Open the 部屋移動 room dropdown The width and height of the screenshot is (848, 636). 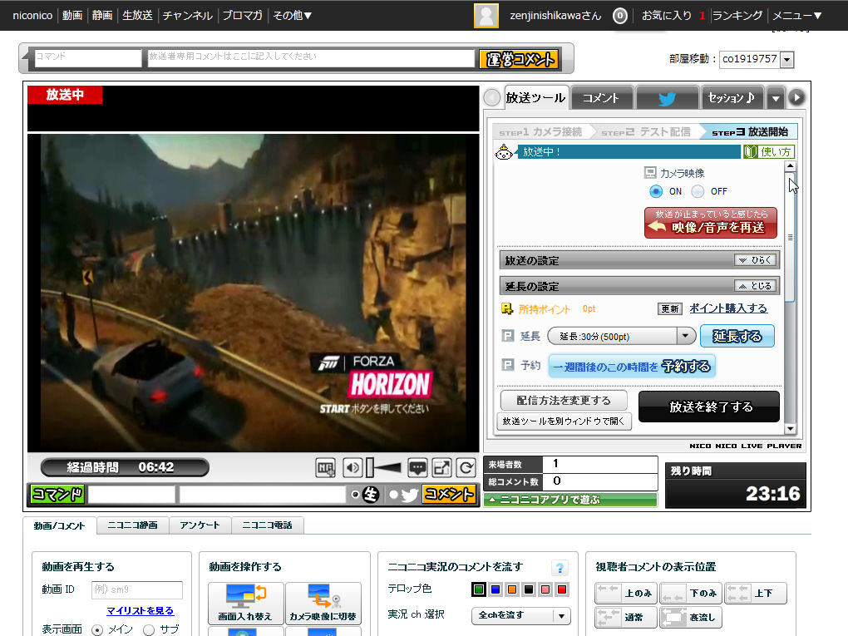[787, 60]
